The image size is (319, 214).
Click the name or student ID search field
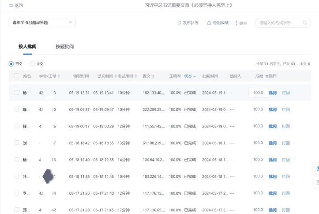279,23
